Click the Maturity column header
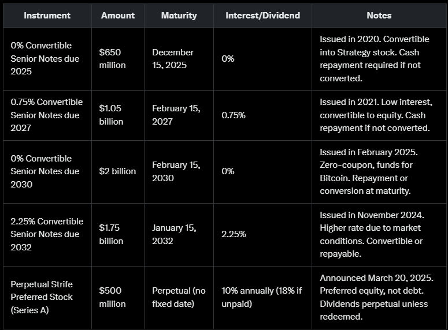The image size is (448, 330). pyautogui.click(x=179, y=16)
